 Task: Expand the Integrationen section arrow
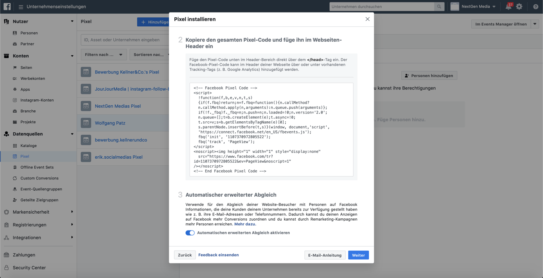point(72,238)
